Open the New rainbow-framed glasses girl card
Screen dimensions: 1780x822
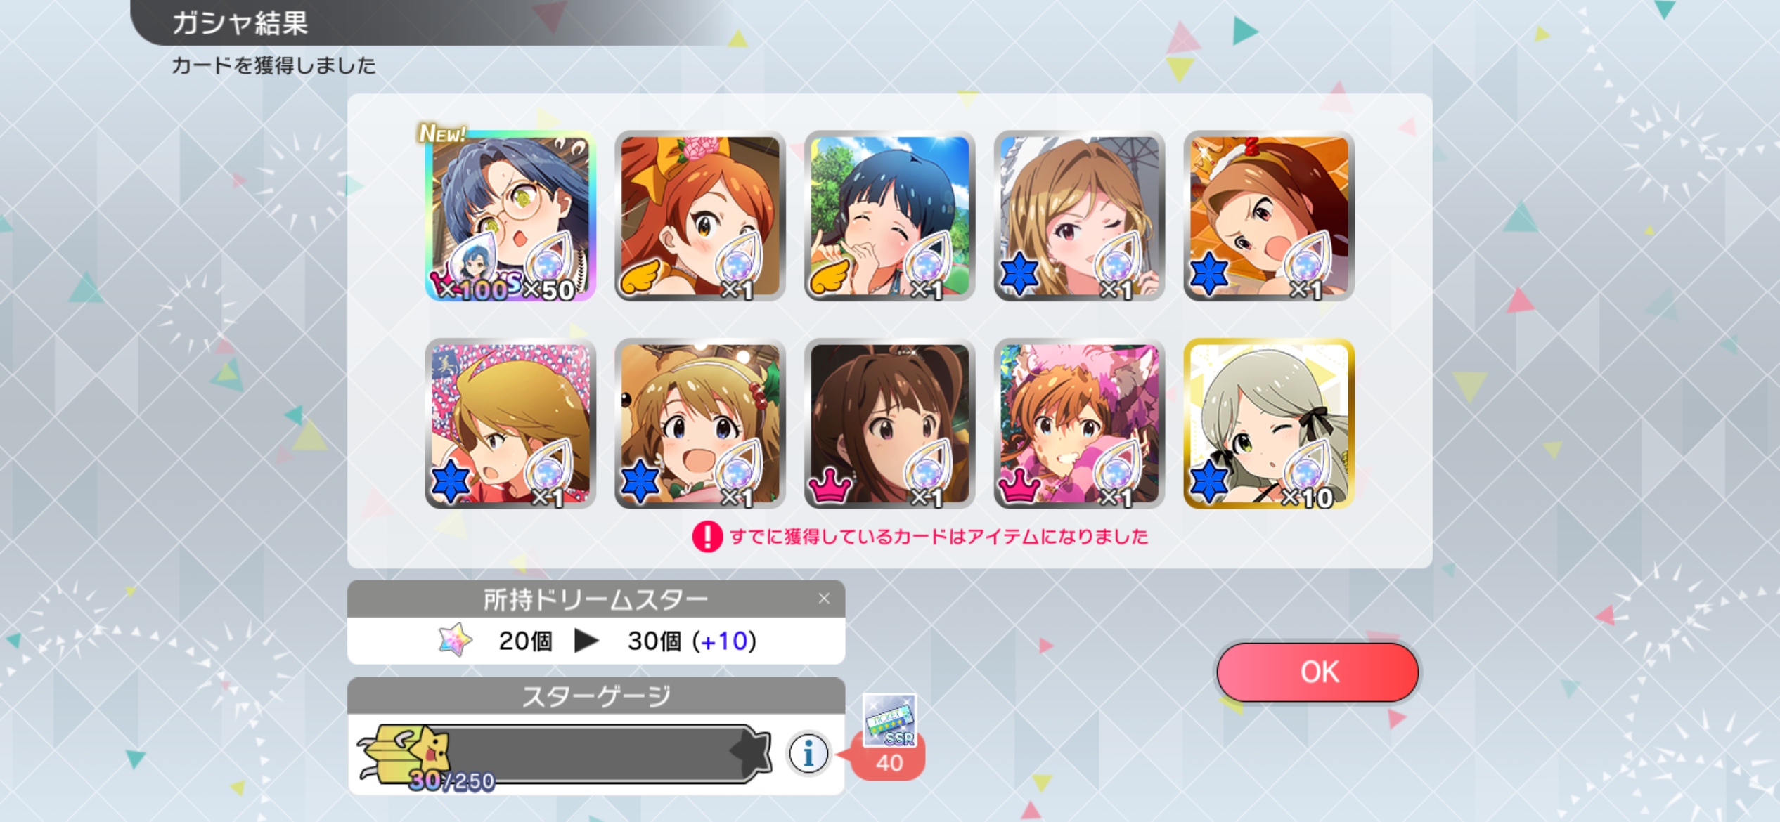point(510,216)
